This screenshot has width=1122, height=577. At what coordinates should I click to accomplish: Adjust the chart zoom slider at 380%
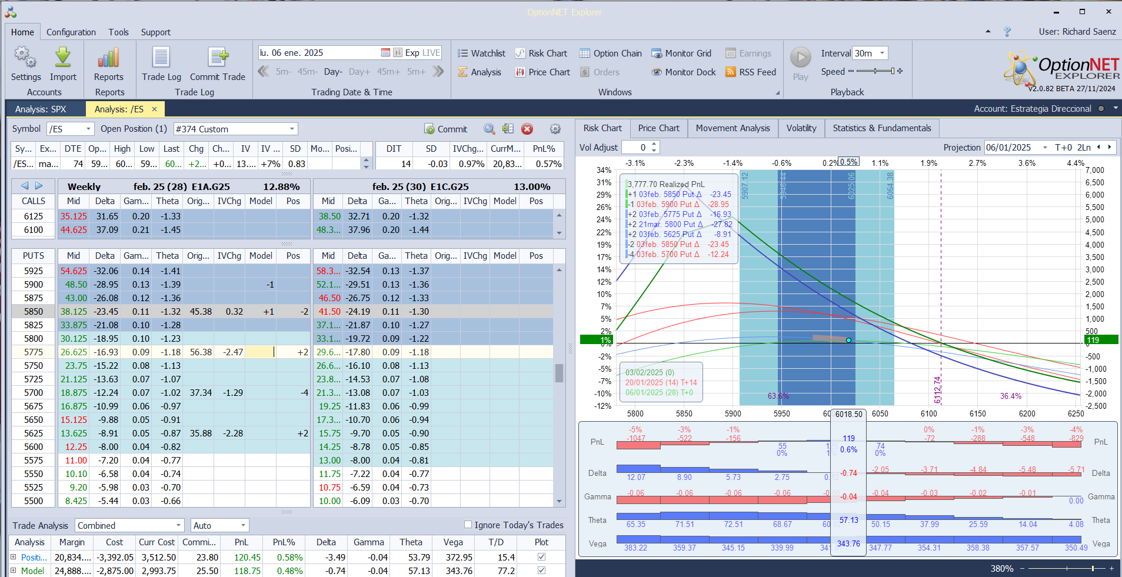[x=1067, y=569]
